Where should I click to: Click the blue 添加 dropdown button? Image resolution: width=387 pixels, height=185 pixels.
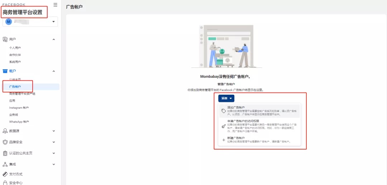226,98
